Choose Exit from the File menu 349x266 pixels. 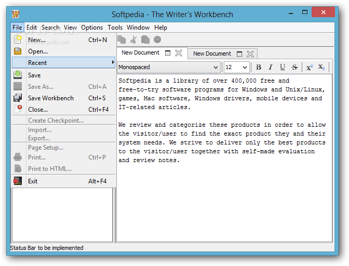click(64, 181)
